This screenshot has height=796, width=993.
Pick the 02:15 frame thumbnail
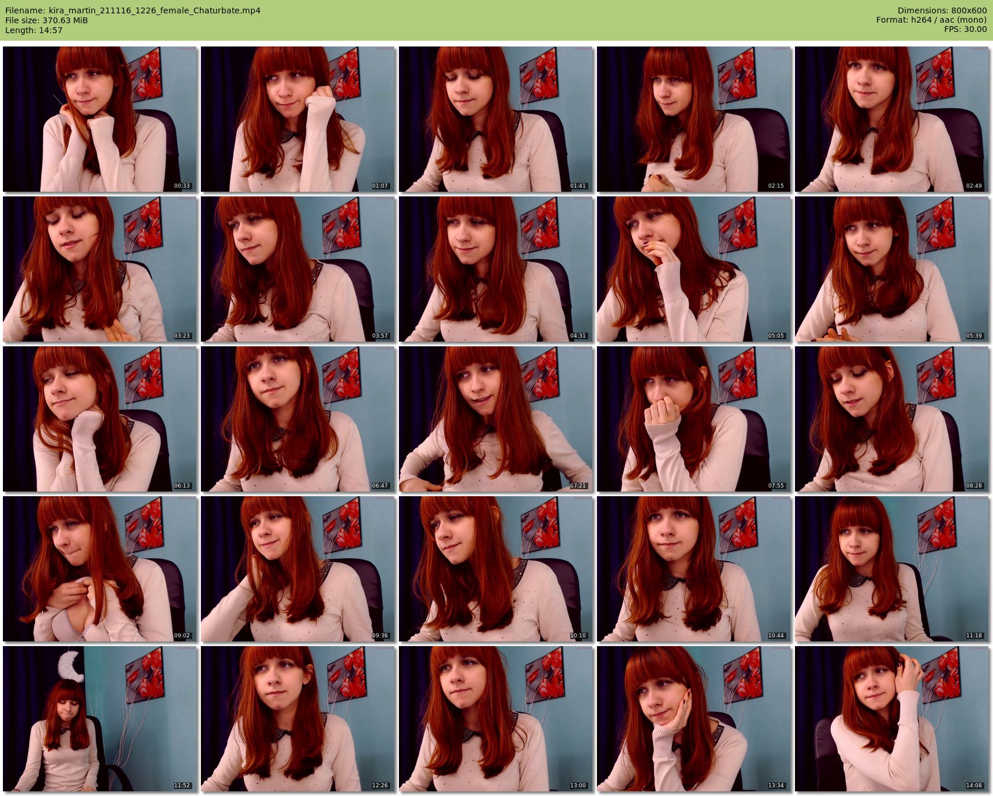click(x=694, y=119)
